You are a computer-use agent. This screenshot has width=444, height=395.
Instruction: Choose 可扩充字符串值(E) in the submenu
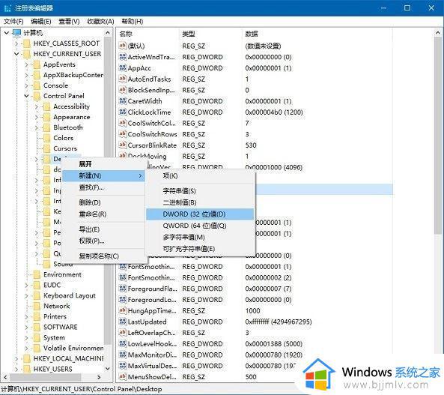coord(200,249)
